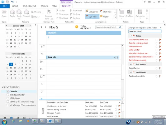Click the calendar search magnifier icon
This screenshot has height=125, width=166.
(120, 27)
